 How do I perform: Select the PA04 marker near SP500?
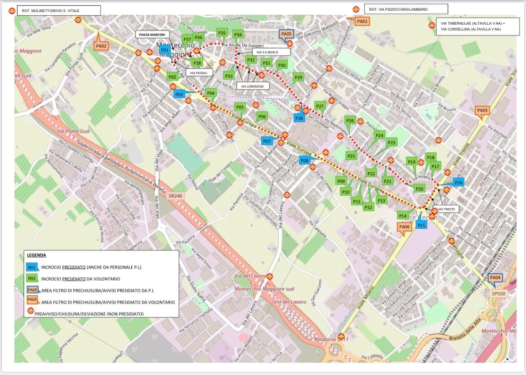[495, 278]
